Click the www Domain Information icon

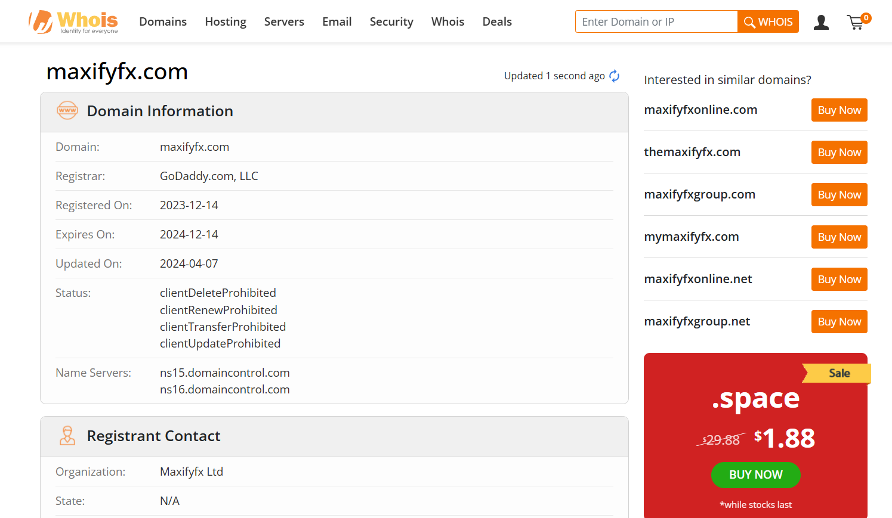point(67,110)
